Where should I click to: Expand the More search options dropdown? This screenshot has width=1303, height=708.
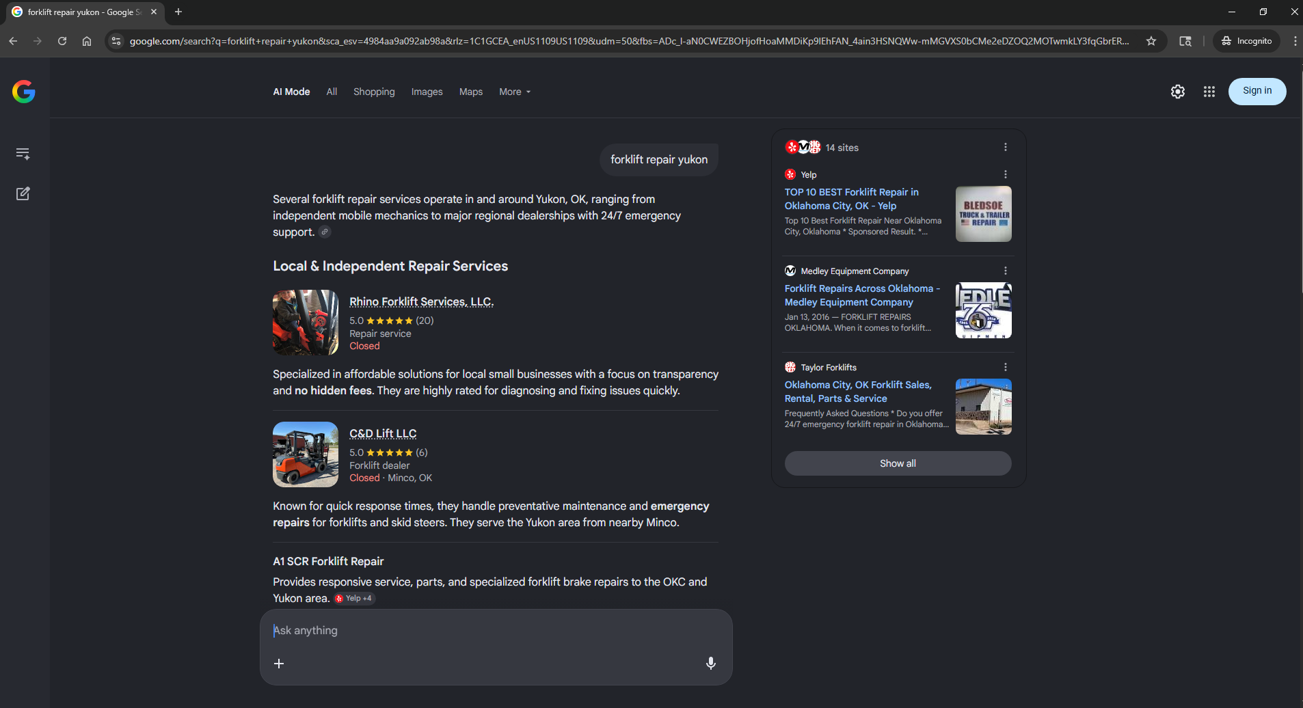(x=515, y=92)
